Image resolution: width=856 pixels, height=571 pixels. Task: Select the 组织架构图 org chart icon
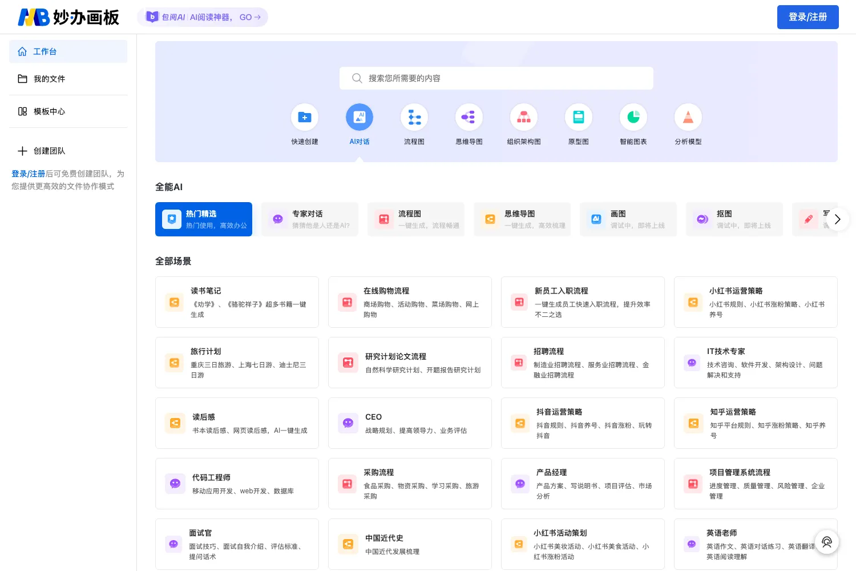(524, 118)
